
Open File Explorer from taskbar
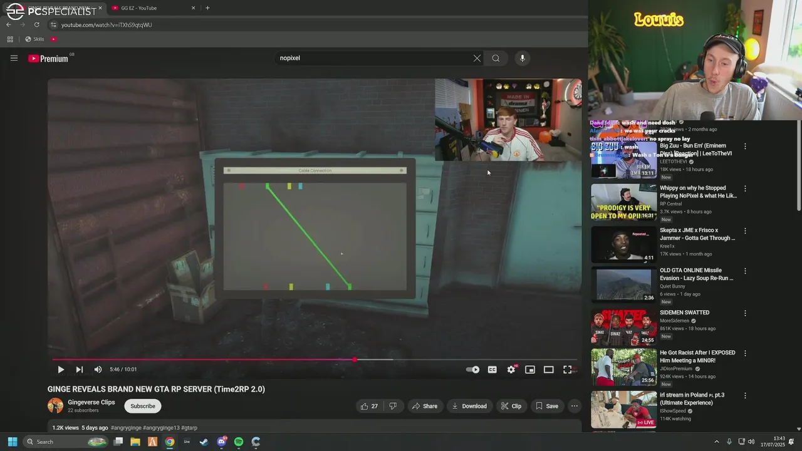[x=135, y=442]
